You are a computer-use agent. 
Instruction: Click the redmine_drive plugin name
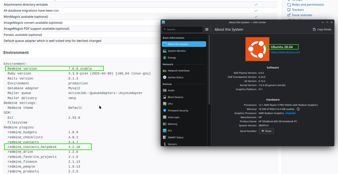pos(20,152)
